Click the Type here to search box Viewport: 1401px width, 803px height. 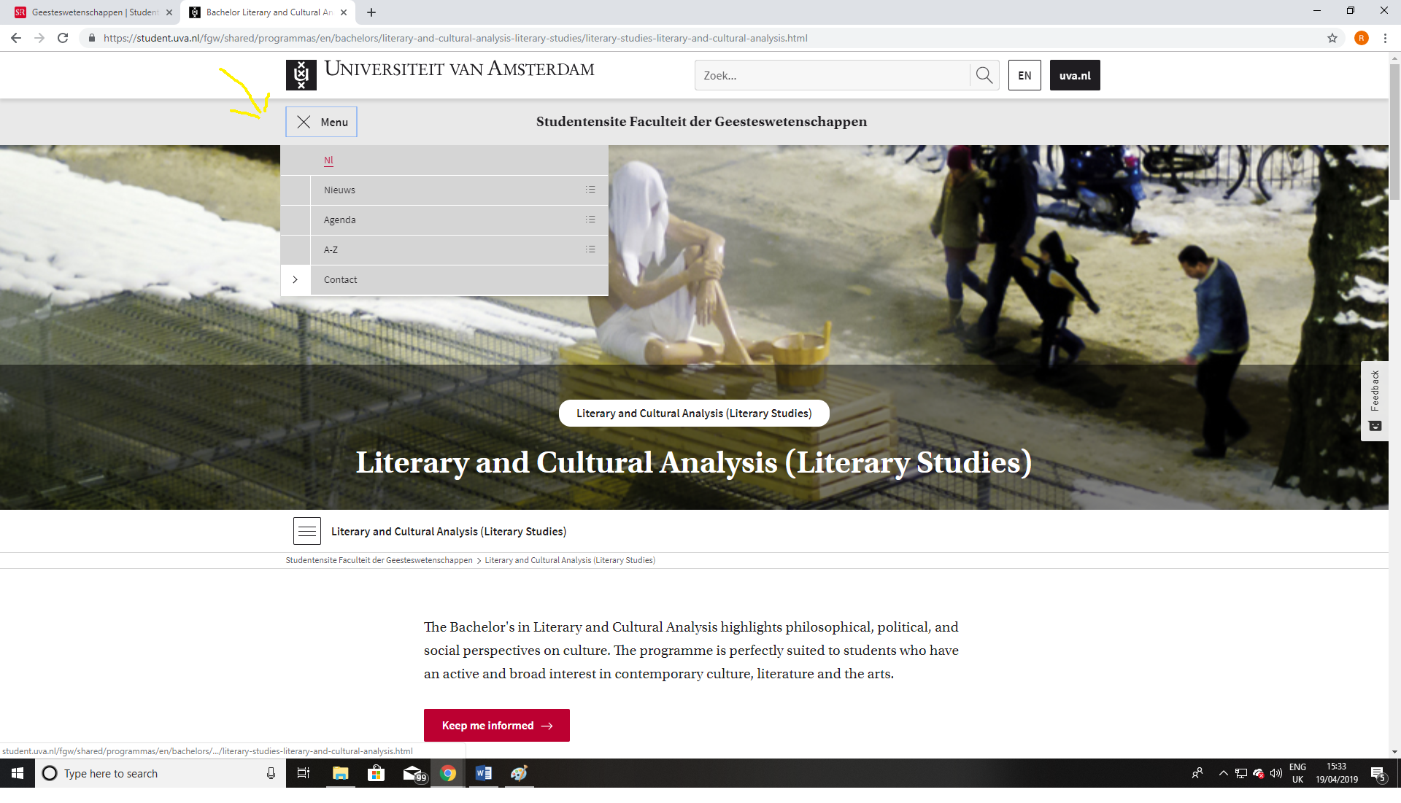[161, 773]
